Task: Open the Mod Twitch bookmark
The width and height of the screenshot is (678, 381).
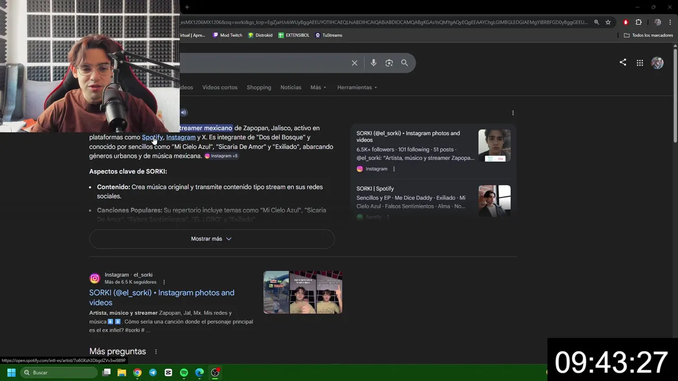Action: pos(227,35)
